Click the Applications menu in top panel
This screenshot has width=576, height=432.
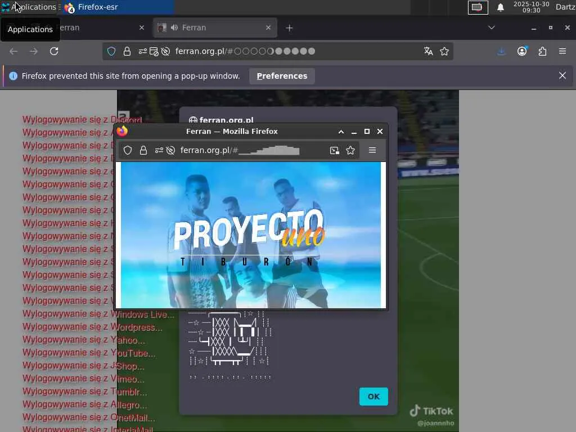click(x=29, y=7)
